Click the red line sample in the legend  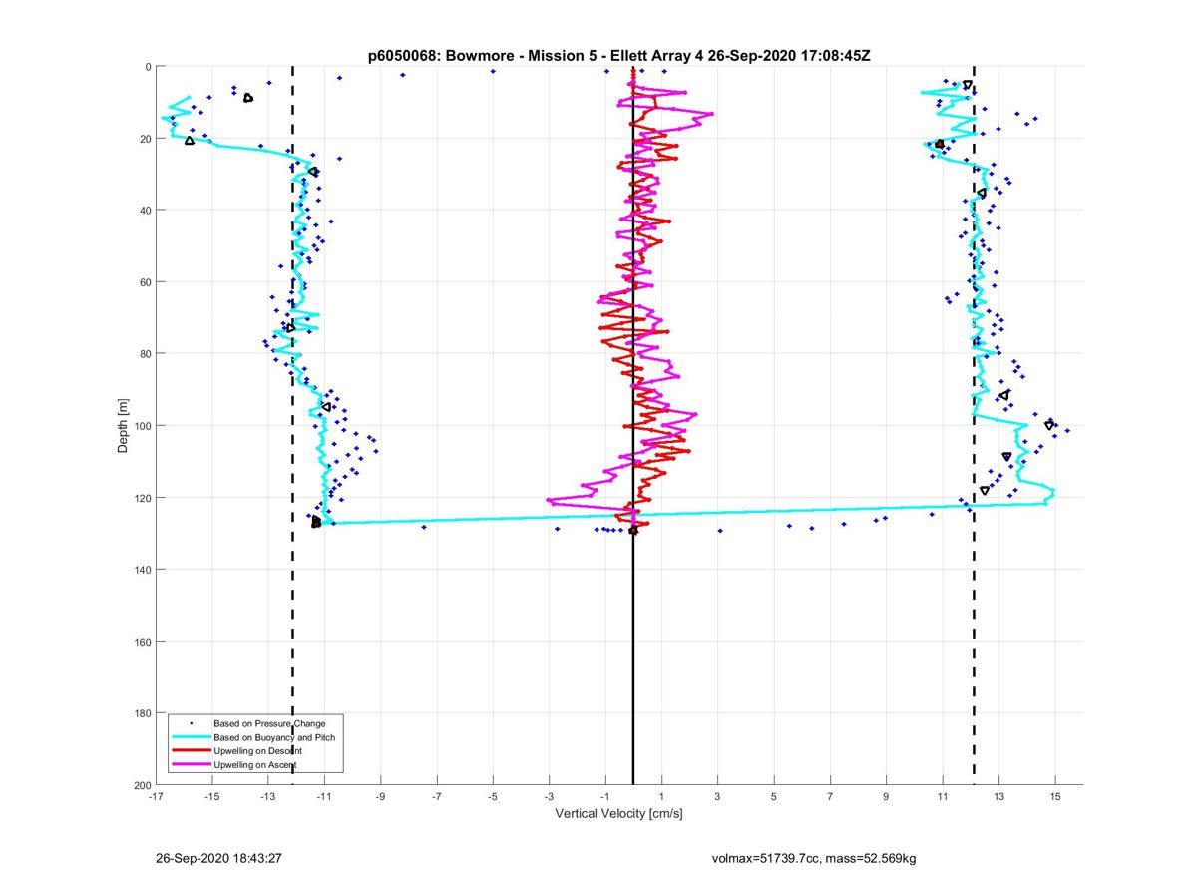(x=191, y=750)
